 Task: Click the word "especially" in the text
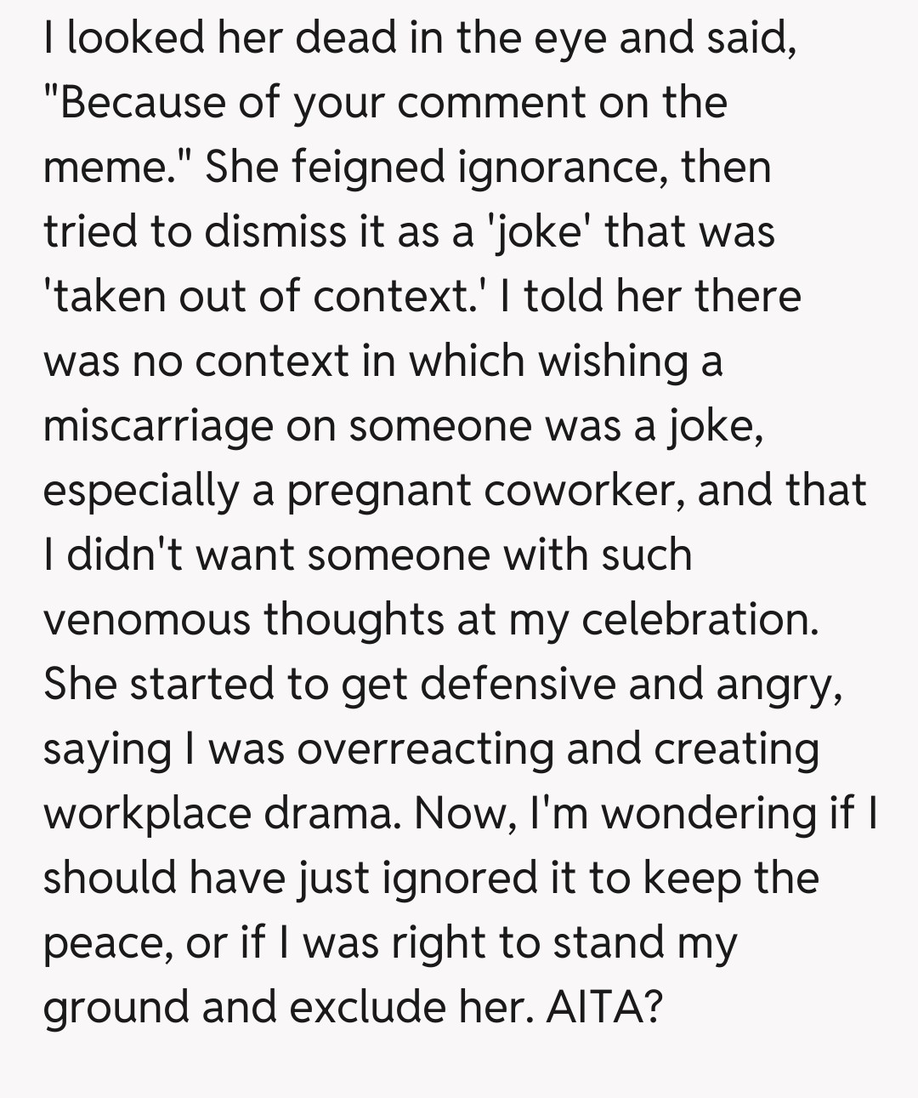point(141,491)
